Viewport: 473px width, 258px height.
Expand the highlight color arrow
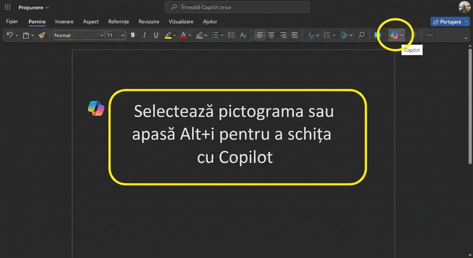coord(174,35)
